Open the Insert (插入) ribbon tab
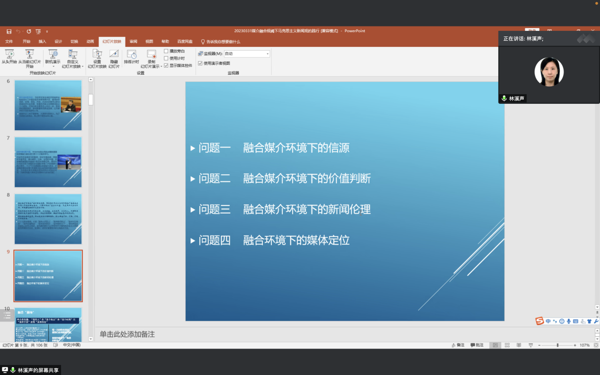The image size is (600, 375). [42, 42]
